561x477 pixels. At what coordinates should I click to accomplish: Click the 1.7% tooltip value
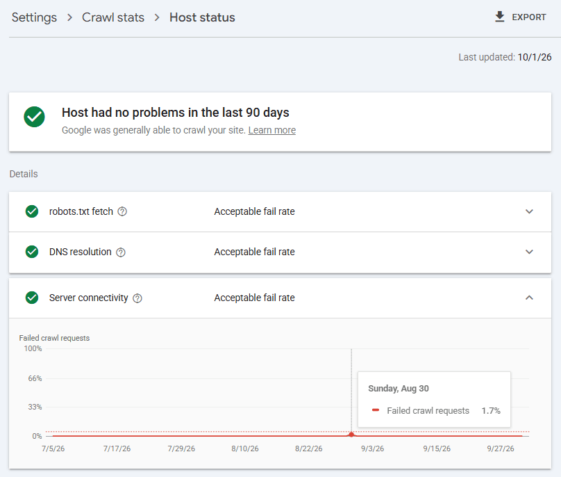pos(491,411)
